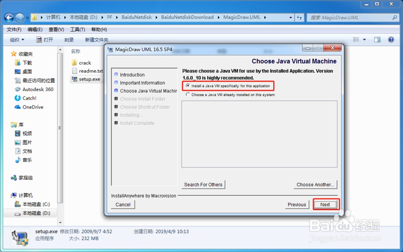Click the empty Java VM list box

(x=259, y=134)
